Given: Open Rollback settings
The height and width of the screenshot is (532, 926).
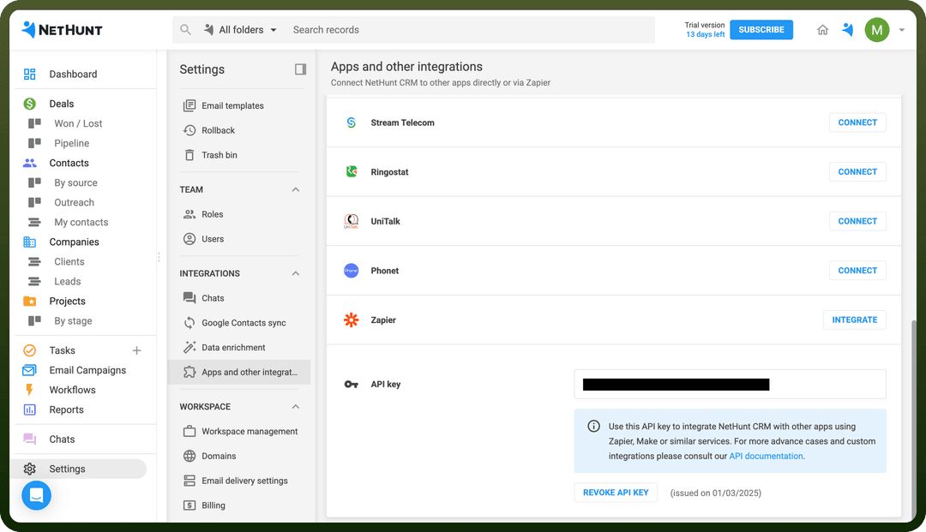Looking at the screenshot, I should pos(218,130).
